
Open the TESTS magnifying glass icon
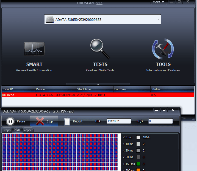[x=100, y=49]
